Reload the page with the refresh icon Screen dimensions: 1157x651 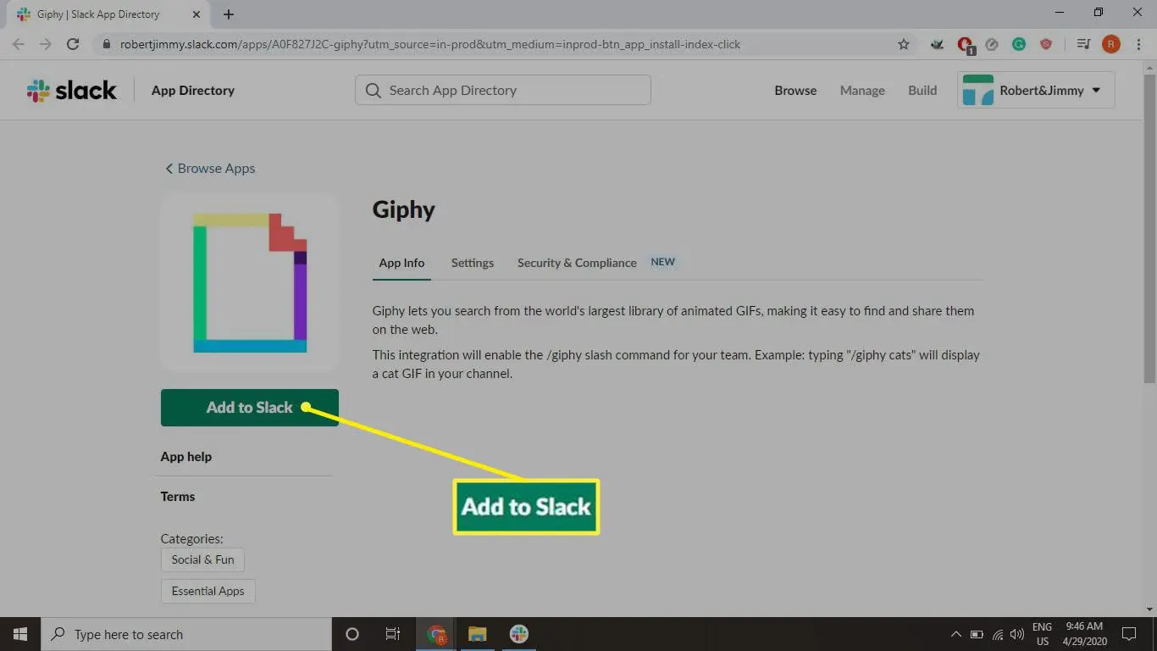(x=73, y=44)
